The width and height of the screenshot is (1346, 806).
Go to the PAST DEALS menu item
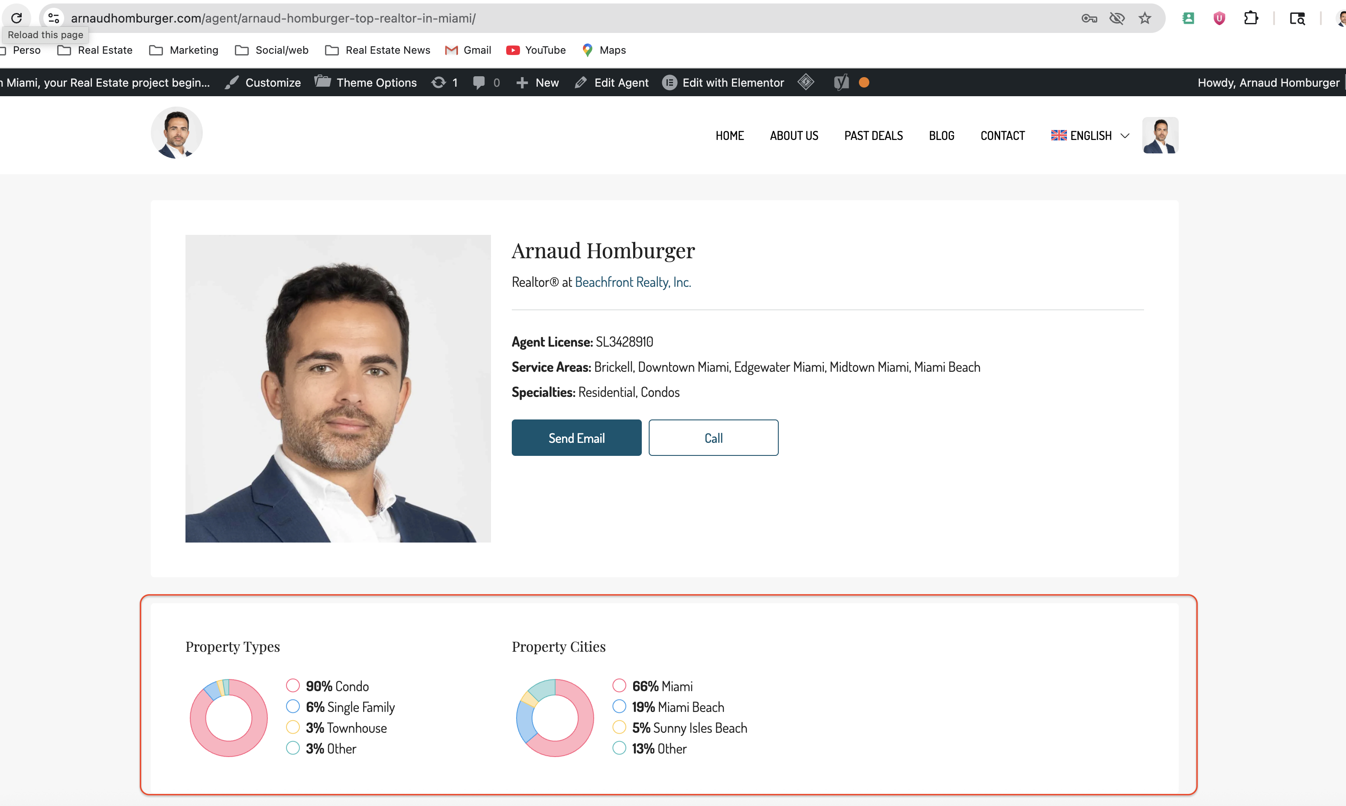(874, 135)
